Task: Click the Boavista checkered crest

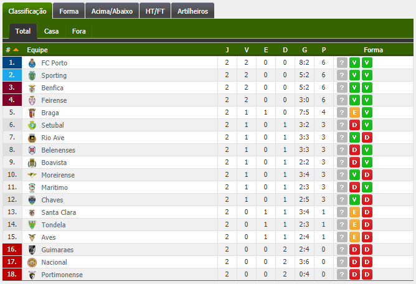Action: pyautogui.click(x=32, y=163)
